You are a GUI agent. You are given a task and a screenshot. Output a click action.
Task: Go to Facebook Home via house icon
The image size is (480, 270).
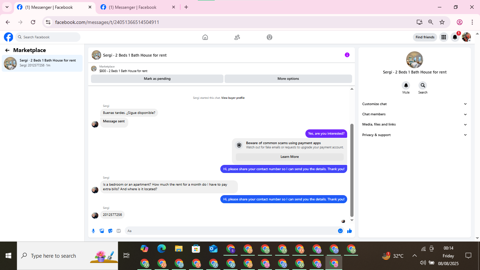pos(205,37)
